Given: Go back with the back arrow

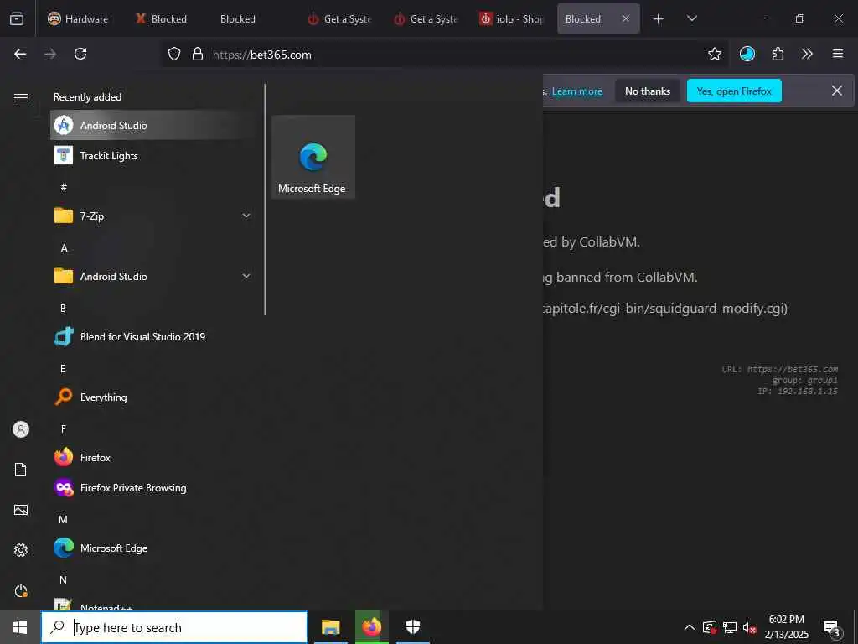Looking at the screenshot, I should point(20,54).
